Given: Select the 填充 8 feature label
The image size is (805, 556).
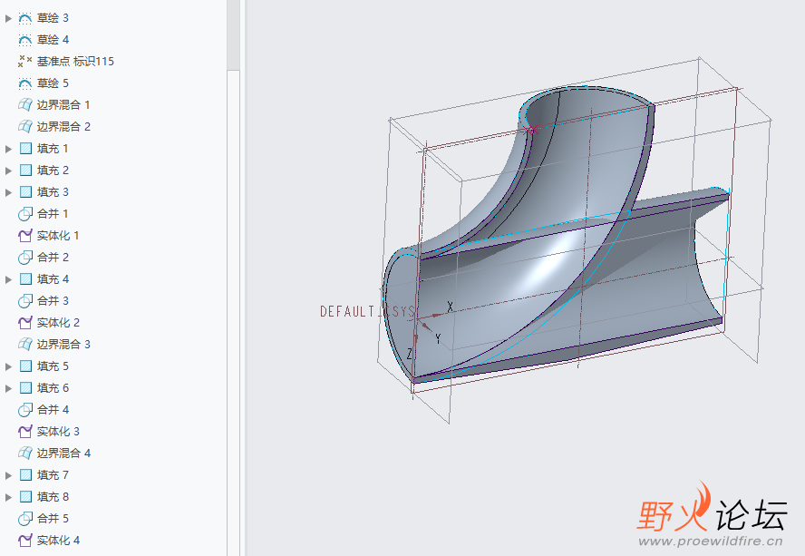Looking at the screenshot, I should (x=53, y=497).
